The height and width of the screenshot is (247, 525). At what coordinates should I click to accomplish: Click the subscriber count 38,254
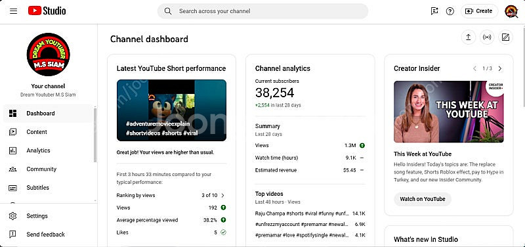coord(274,93)
